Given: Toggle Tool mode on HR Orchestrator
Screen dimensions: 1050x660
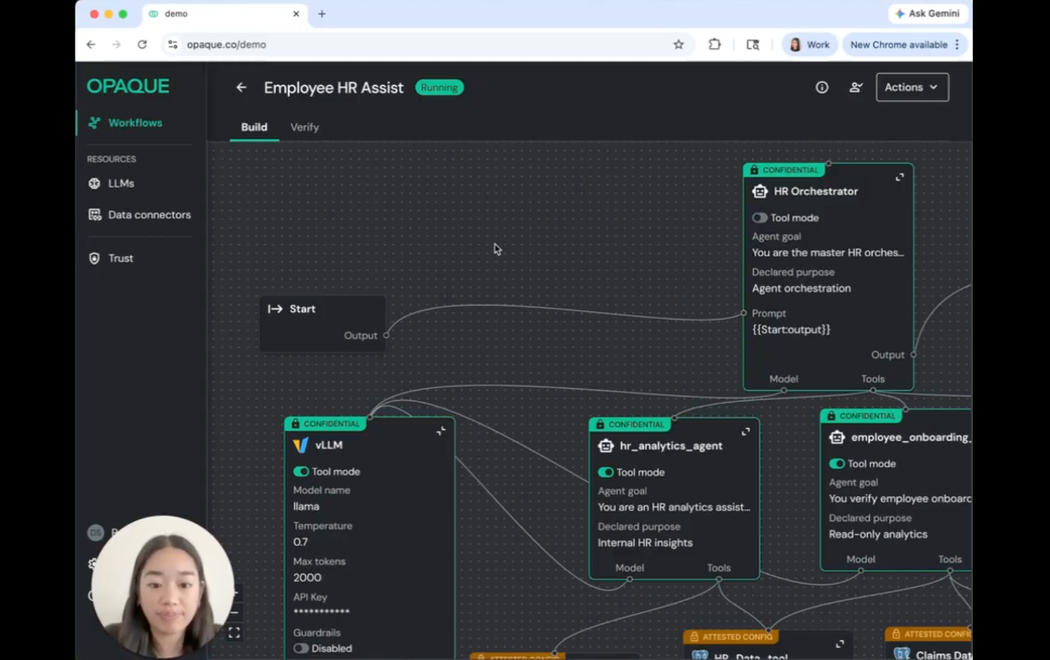Looking at the screenshot, I should (760, 218).
